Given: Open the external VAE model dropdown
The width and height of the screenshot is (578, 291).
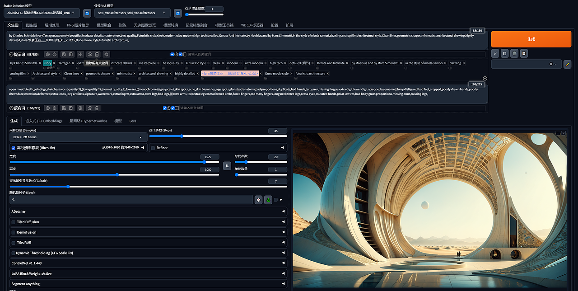Looking at the screenshot, I should point(133,13).
